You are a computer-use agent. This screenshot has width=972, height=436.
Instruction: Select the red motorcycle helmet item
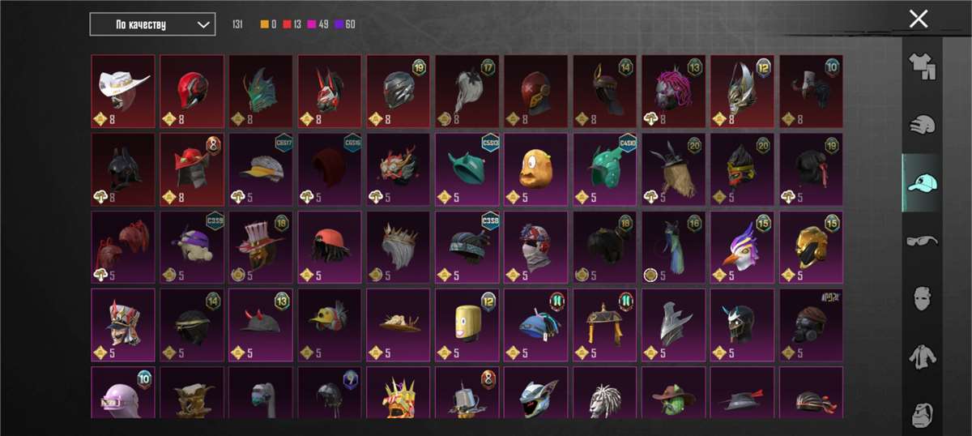click(192, 92)
